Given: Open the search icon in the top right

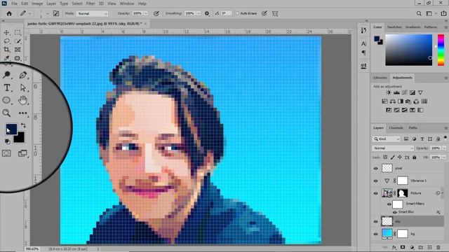Looking at the screenshot, I should (x=419, y=13).
